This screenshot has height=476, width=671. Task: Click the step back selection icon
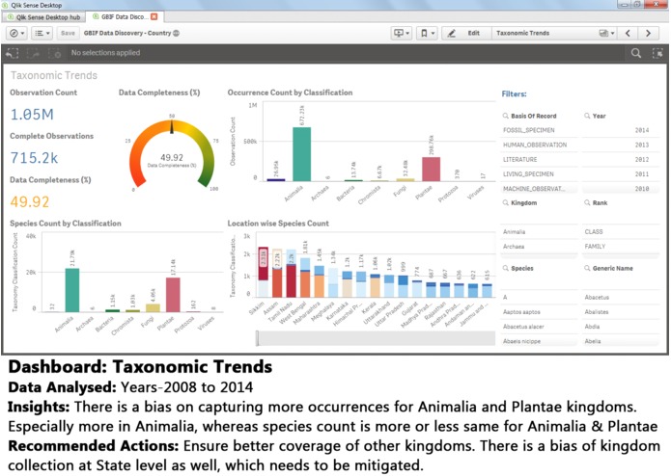tap(12, 53)
